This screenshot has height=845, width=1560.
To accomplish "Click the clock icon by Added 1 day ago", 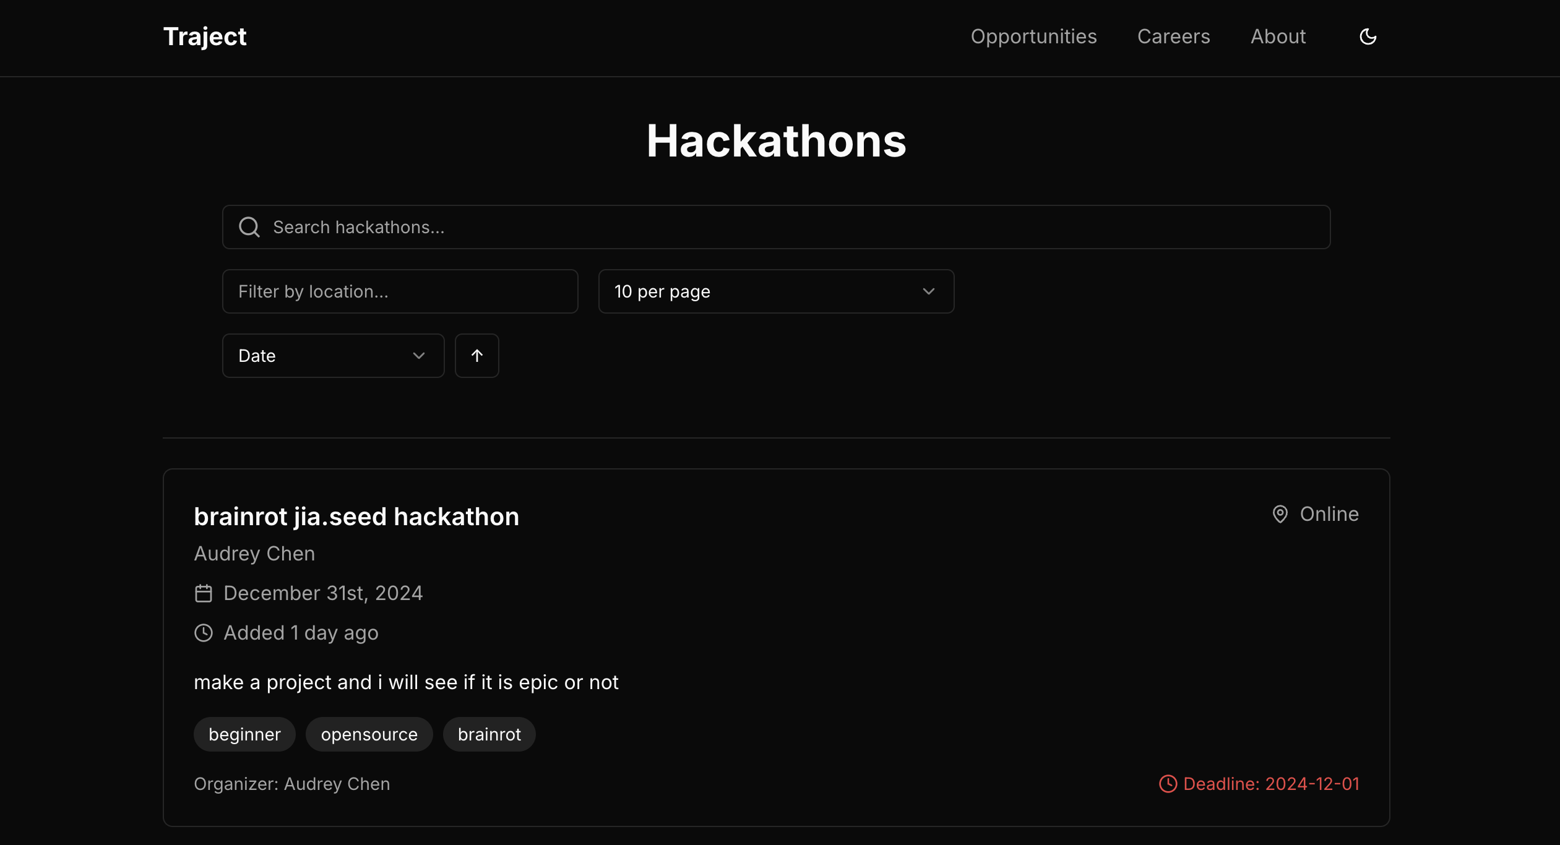I will (203, 633).
